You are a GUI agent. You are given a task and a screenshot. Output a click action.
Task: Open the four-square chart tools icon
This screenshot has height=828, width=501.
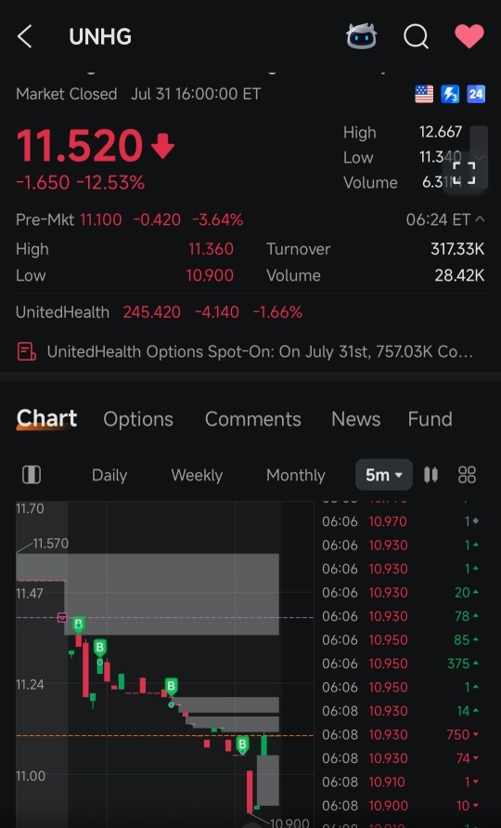pos(468,475)
